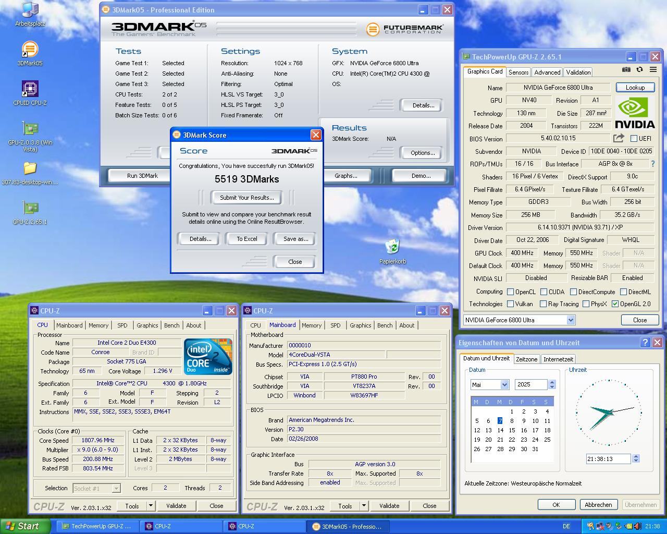Click the GPU-Z refresh icon
Viewport: 667px width, 534px height.
tap(639, 69)
